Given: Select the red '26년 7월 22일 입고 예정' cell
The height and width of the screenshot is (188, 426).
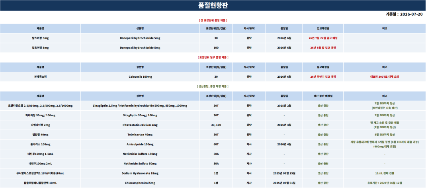Looking at the screenshot, I should [x=323, y=38].
